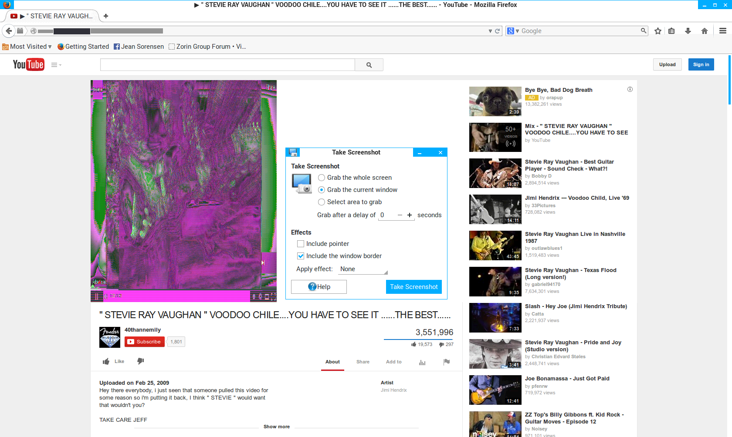732x437 pixels.
Task: Increase grab delay with plus button
Action: coord(410,215)
